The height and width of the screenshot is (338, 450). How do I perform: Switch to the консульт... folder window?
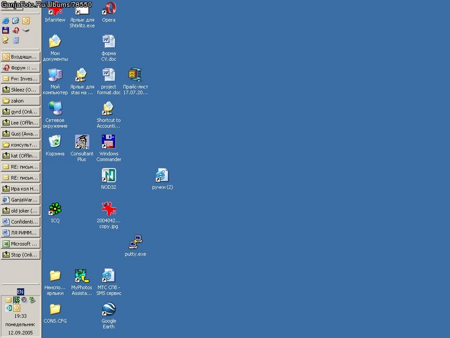click(21, 145)
